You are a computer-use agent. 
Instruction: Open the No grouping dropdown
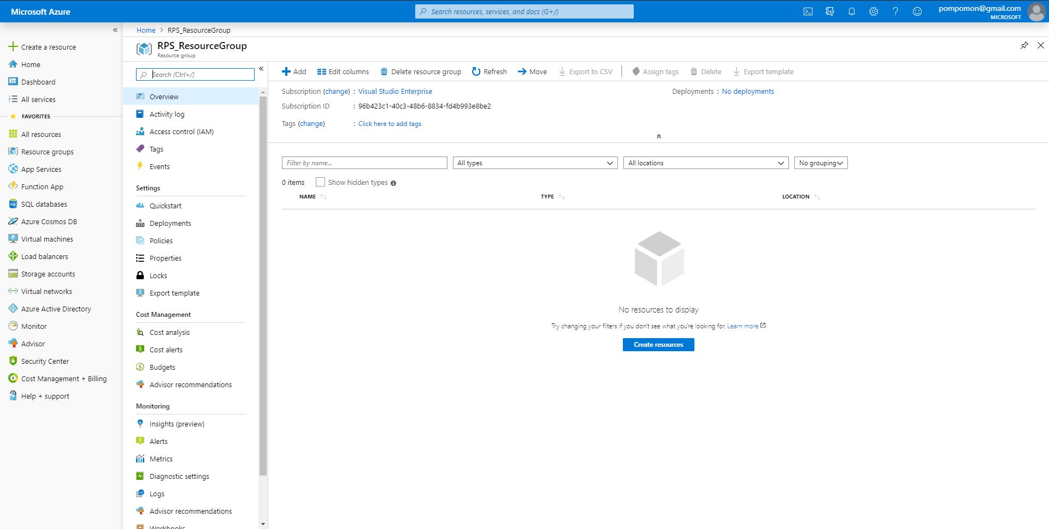[x=821, y=163]
